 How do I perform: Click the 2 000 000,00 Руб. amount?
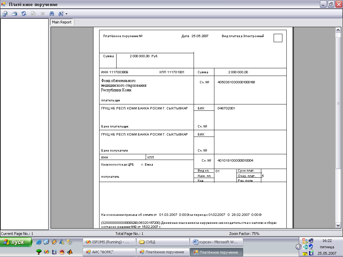(x=144, y=56)
